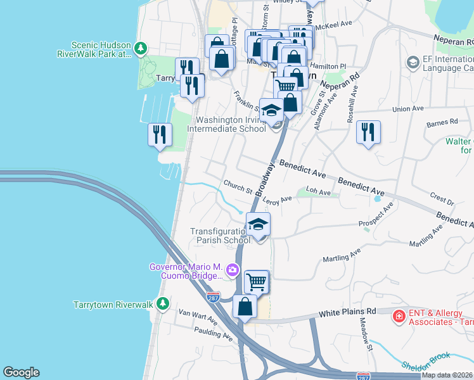Click the Benedict Ave label nearest Broadway
This screenshot has width=474, height=380.
point(302,169)
